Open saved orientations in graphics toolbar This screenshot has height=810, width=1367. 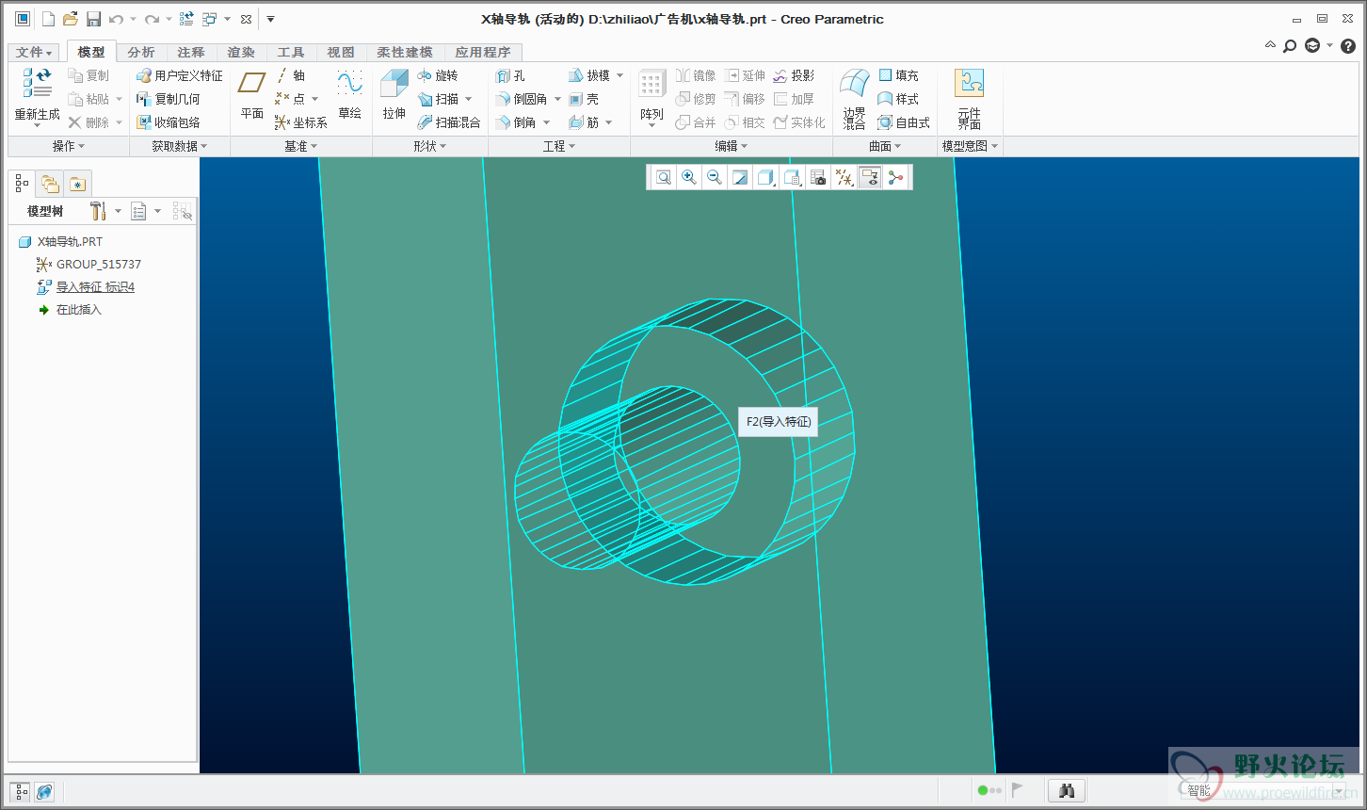pyautogui.click(x=793, y=177)
